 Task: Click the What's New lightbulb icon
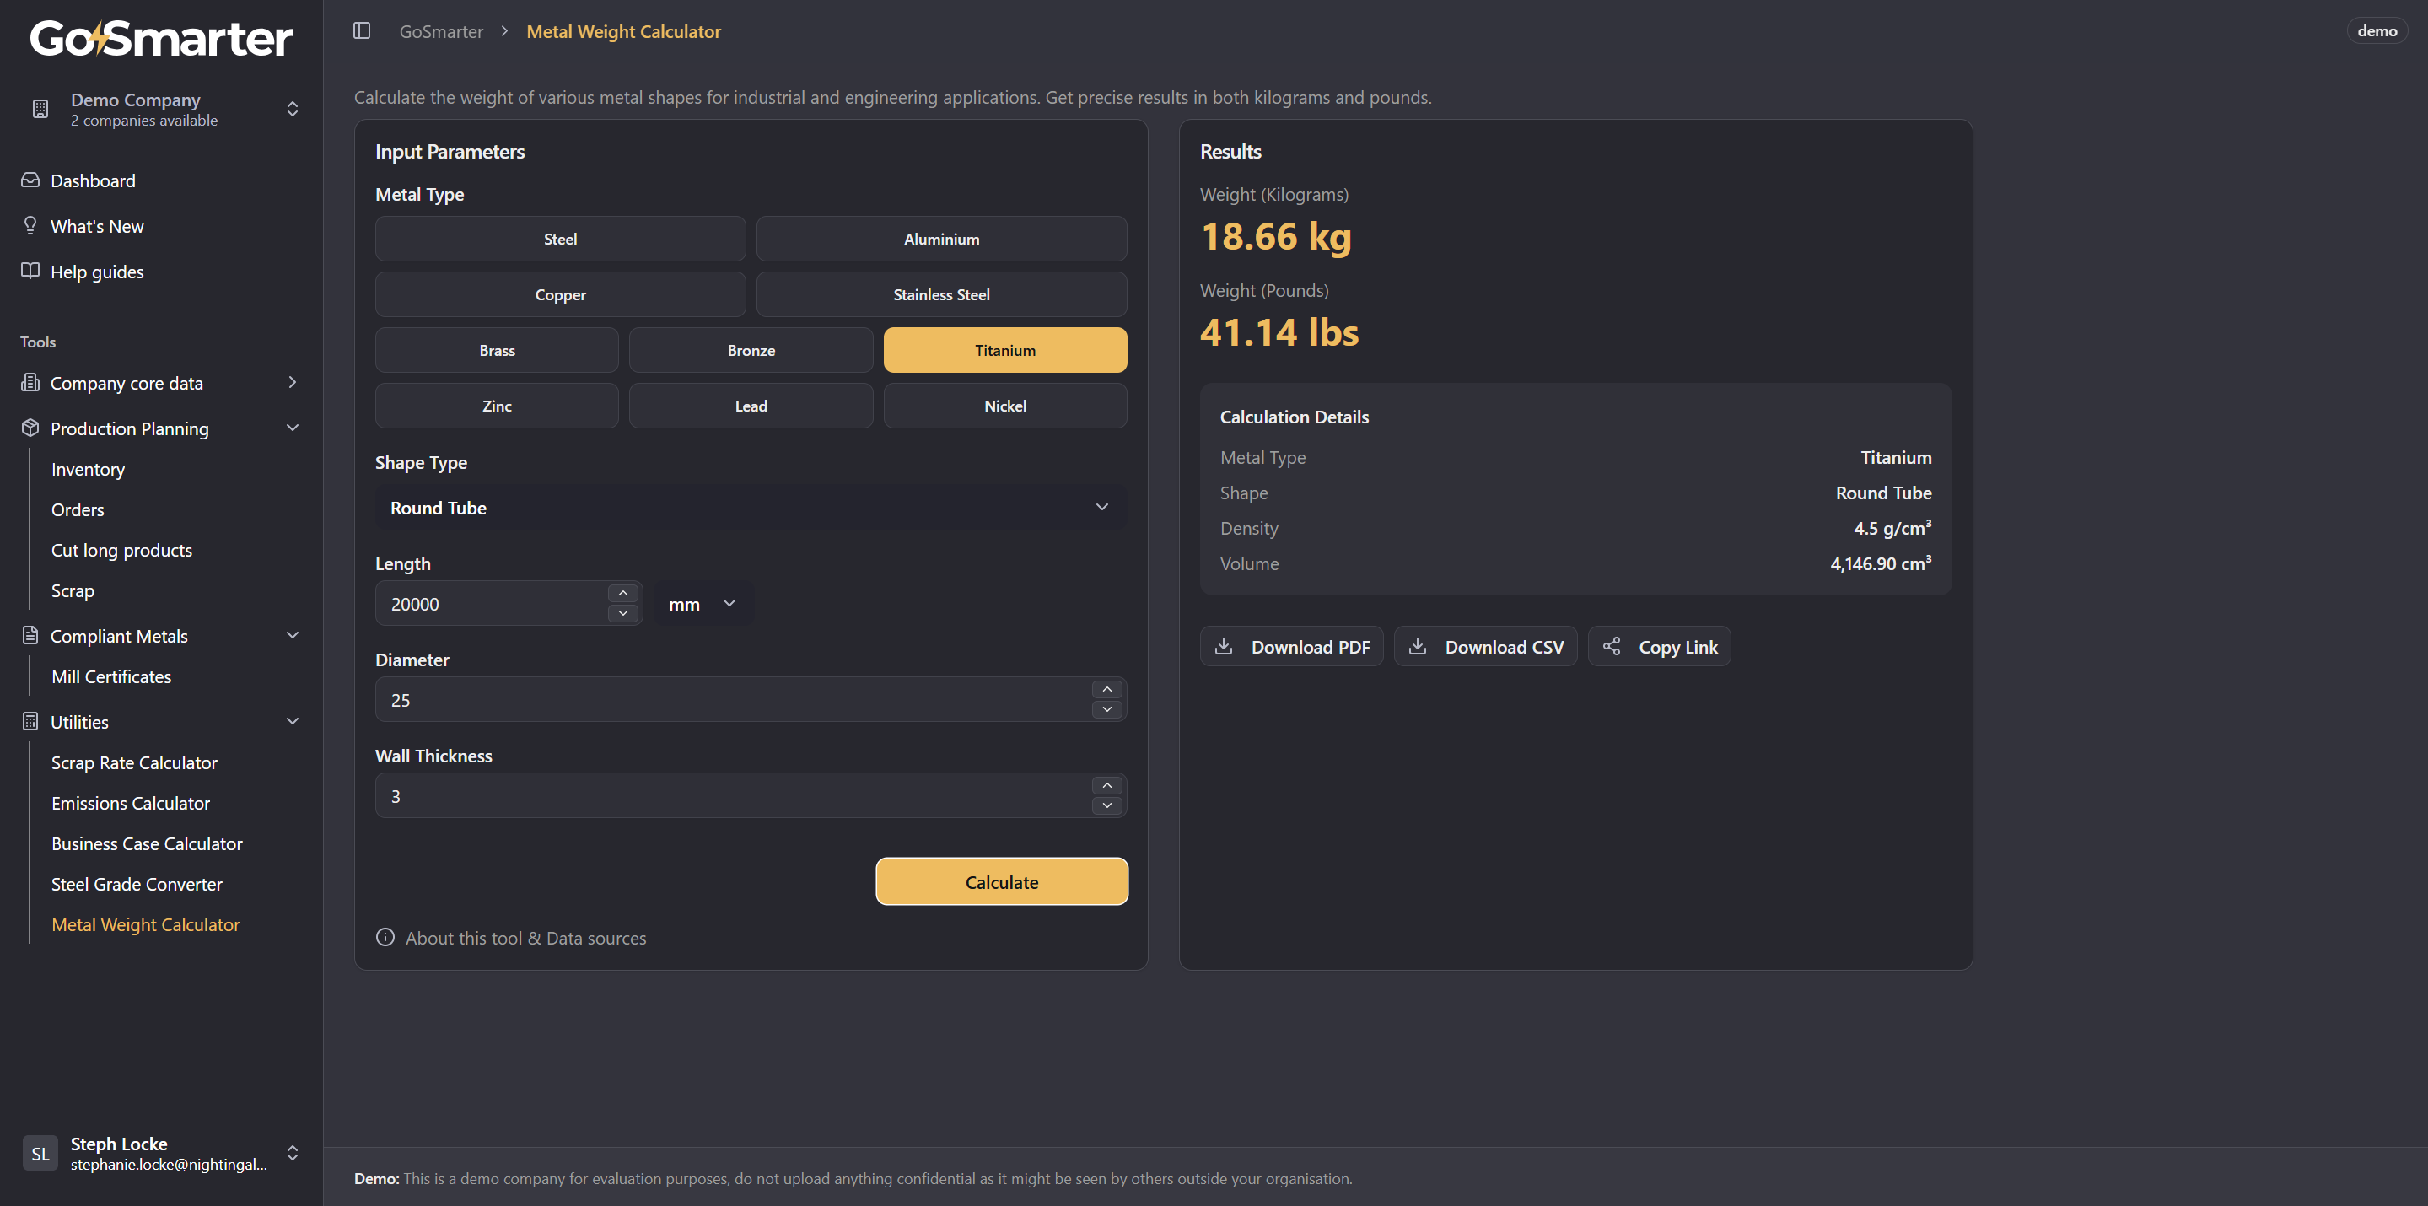click(x=30, y=225)
